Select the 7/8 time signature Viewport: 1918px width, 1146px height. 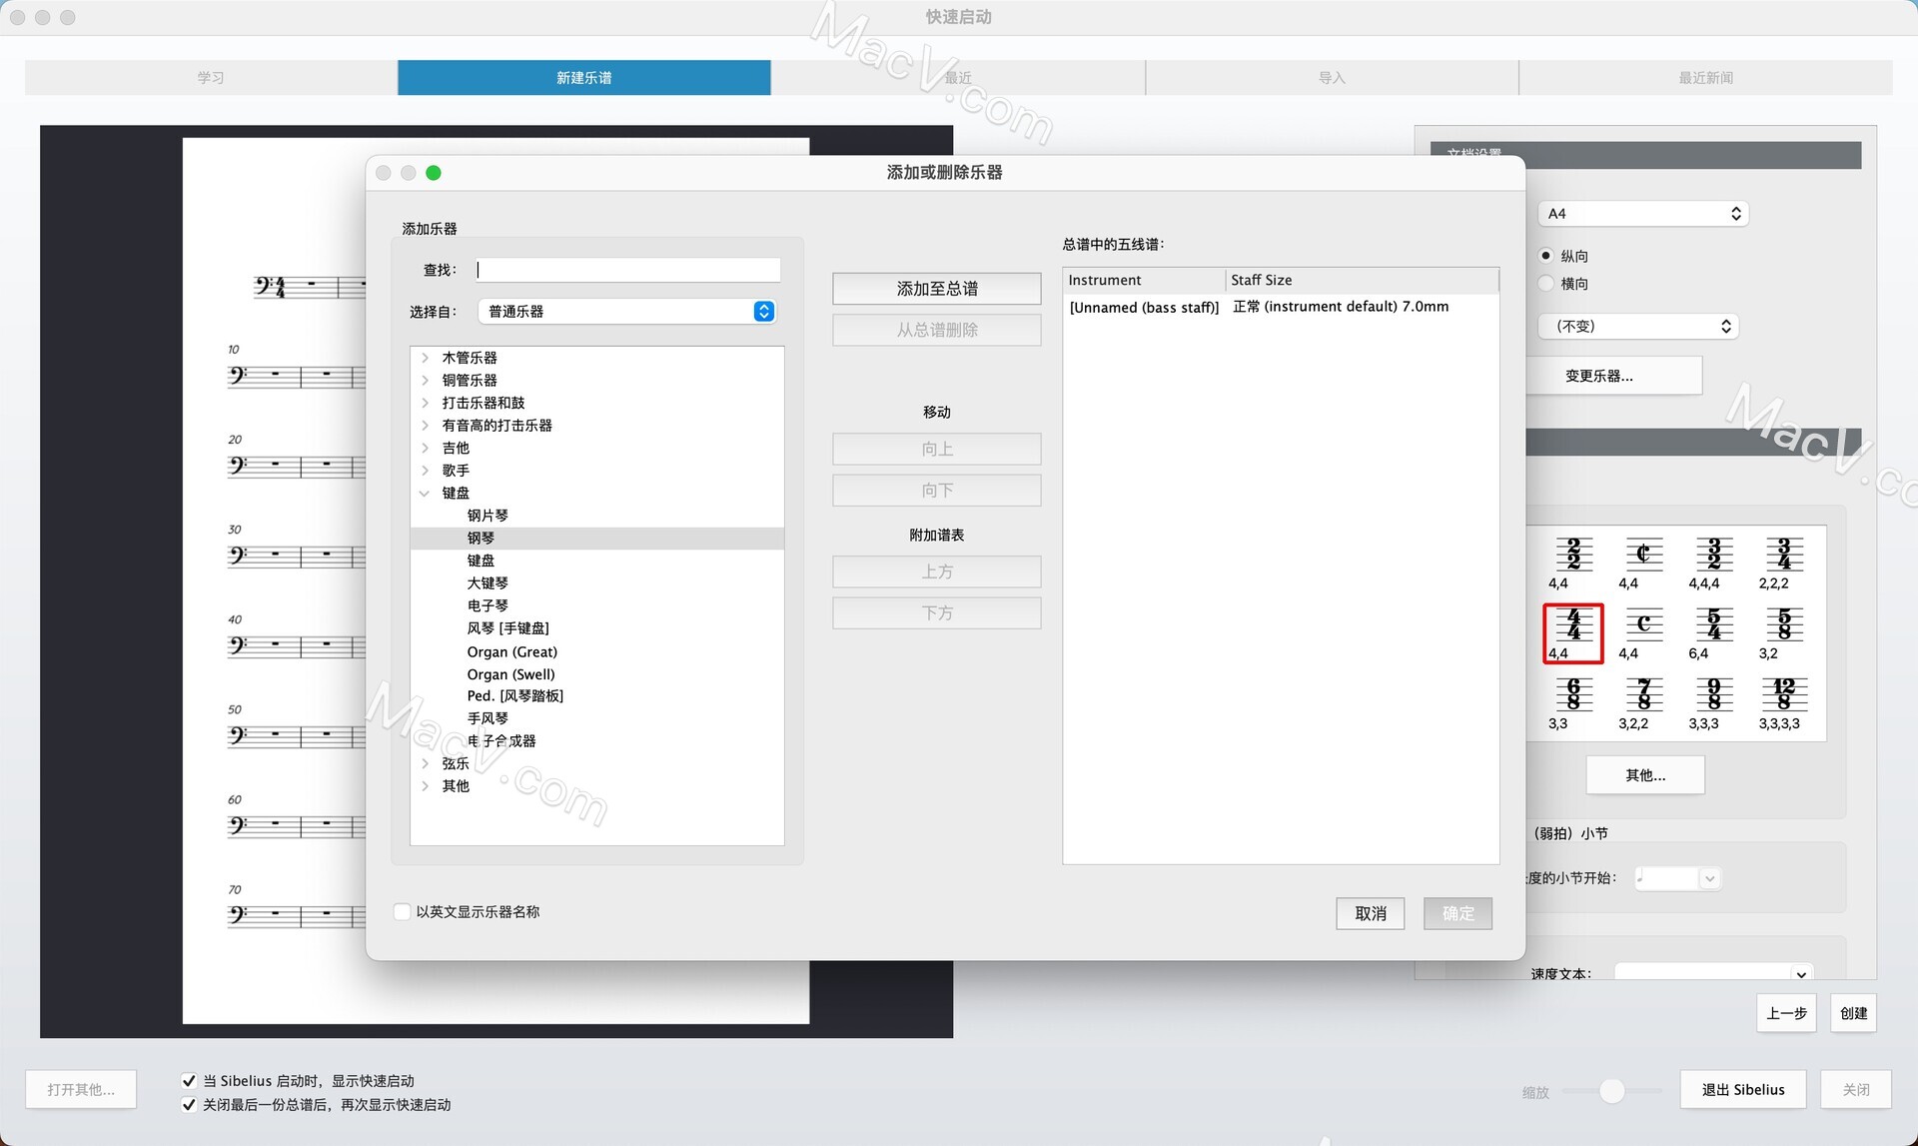point(1642,703)
